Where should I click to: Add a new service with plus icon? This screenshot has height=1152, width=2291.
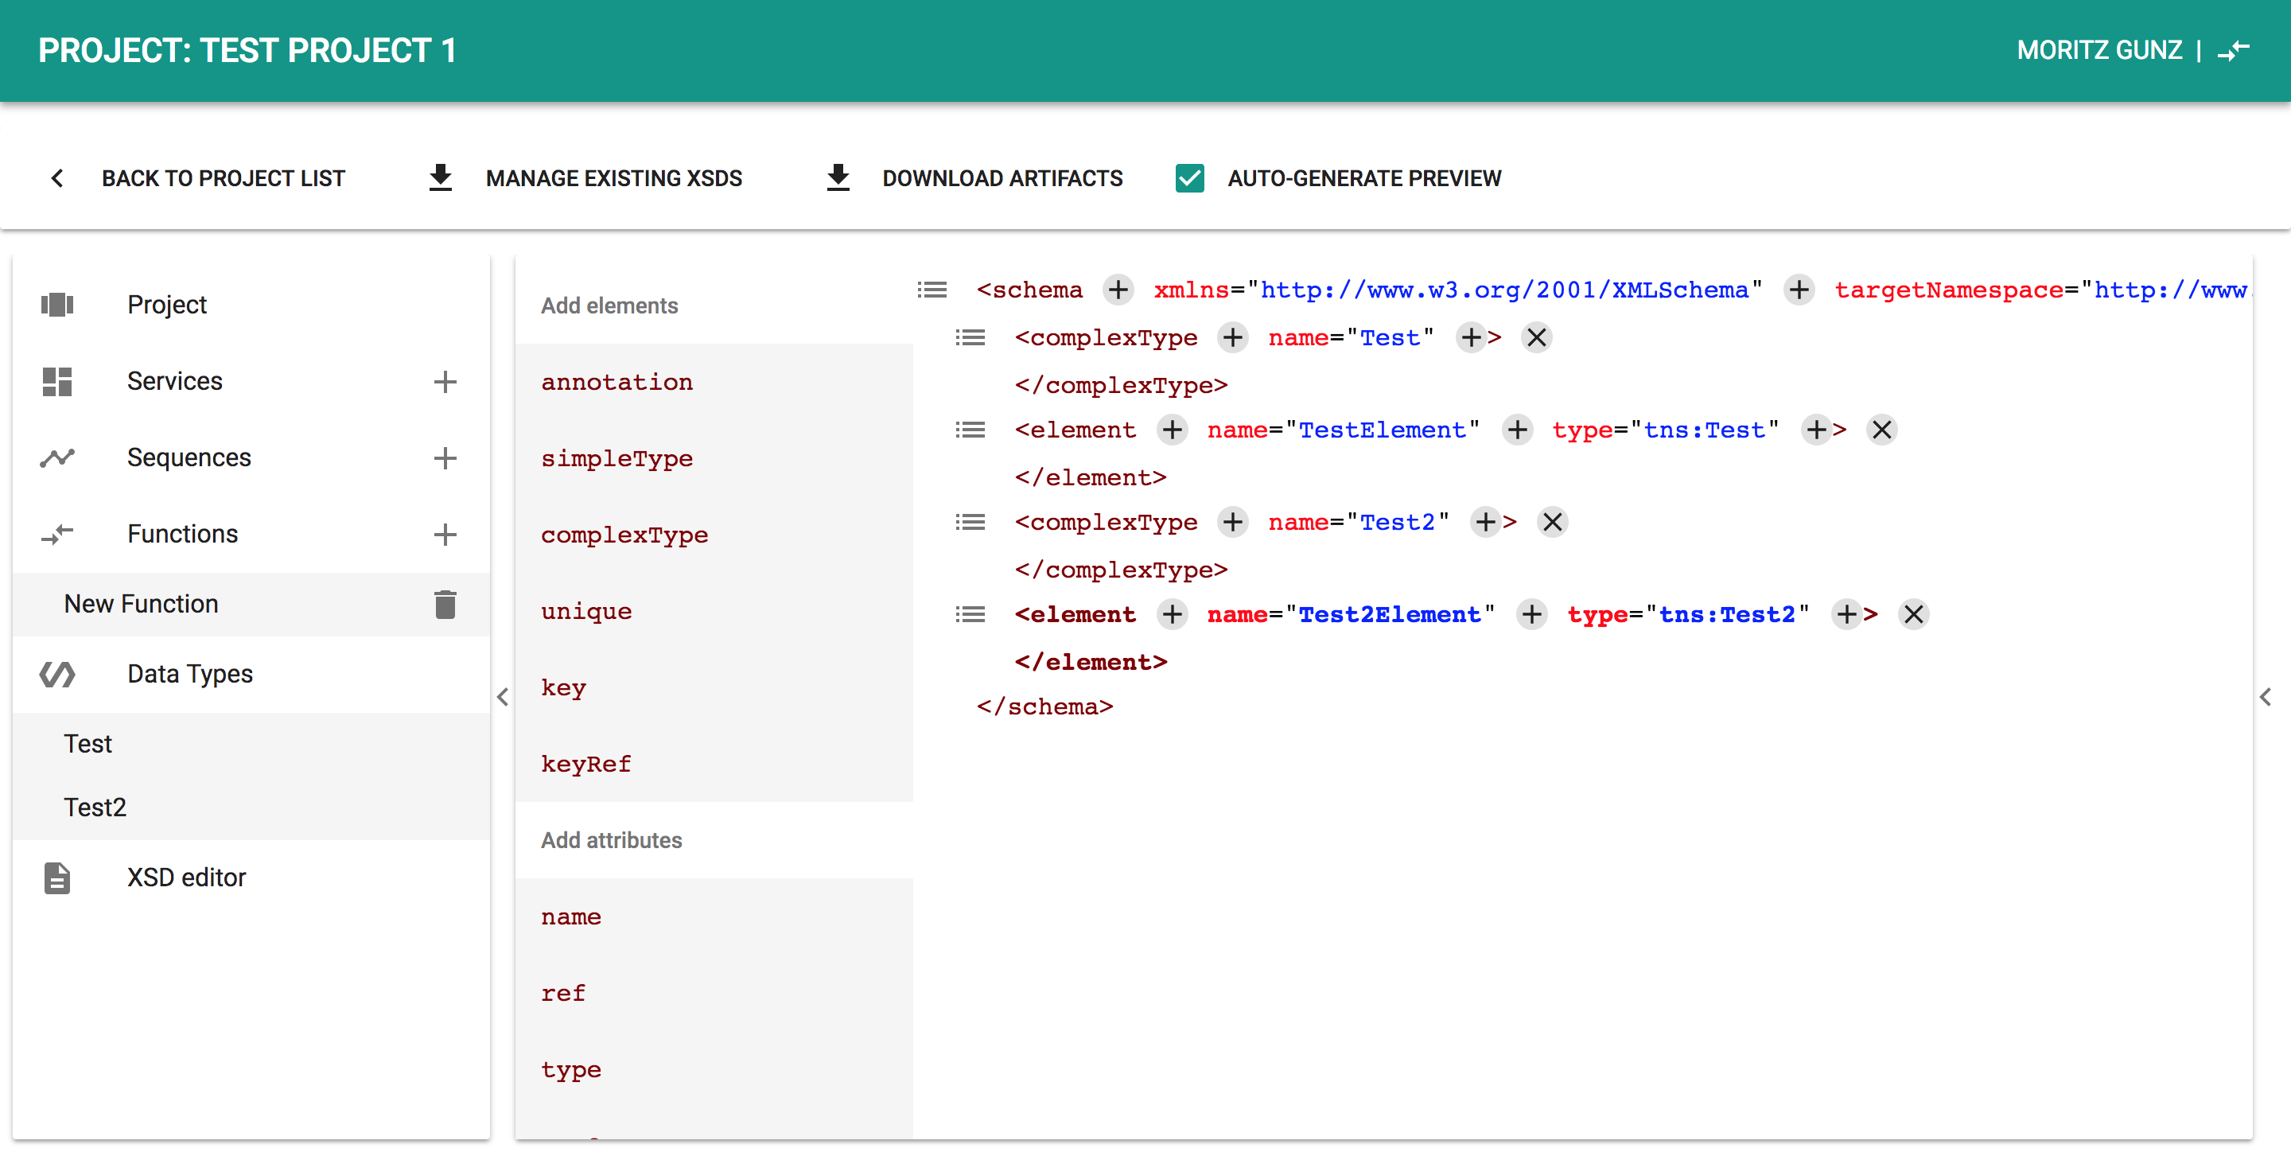[445, 382]
